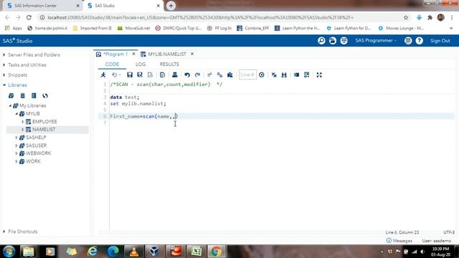
Task: Collapse the Libraries section
Action: click(4, 85)
